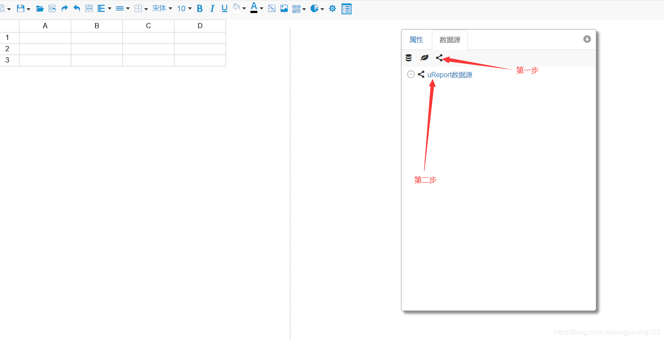Image resolution: width=664 pixels, height=340 pixels.
Task: Switch to the 属性 tab
Action: point(416,40)
